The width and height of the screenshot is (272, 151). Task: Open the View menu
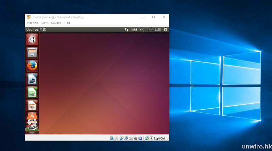click(x=45, y=23)
